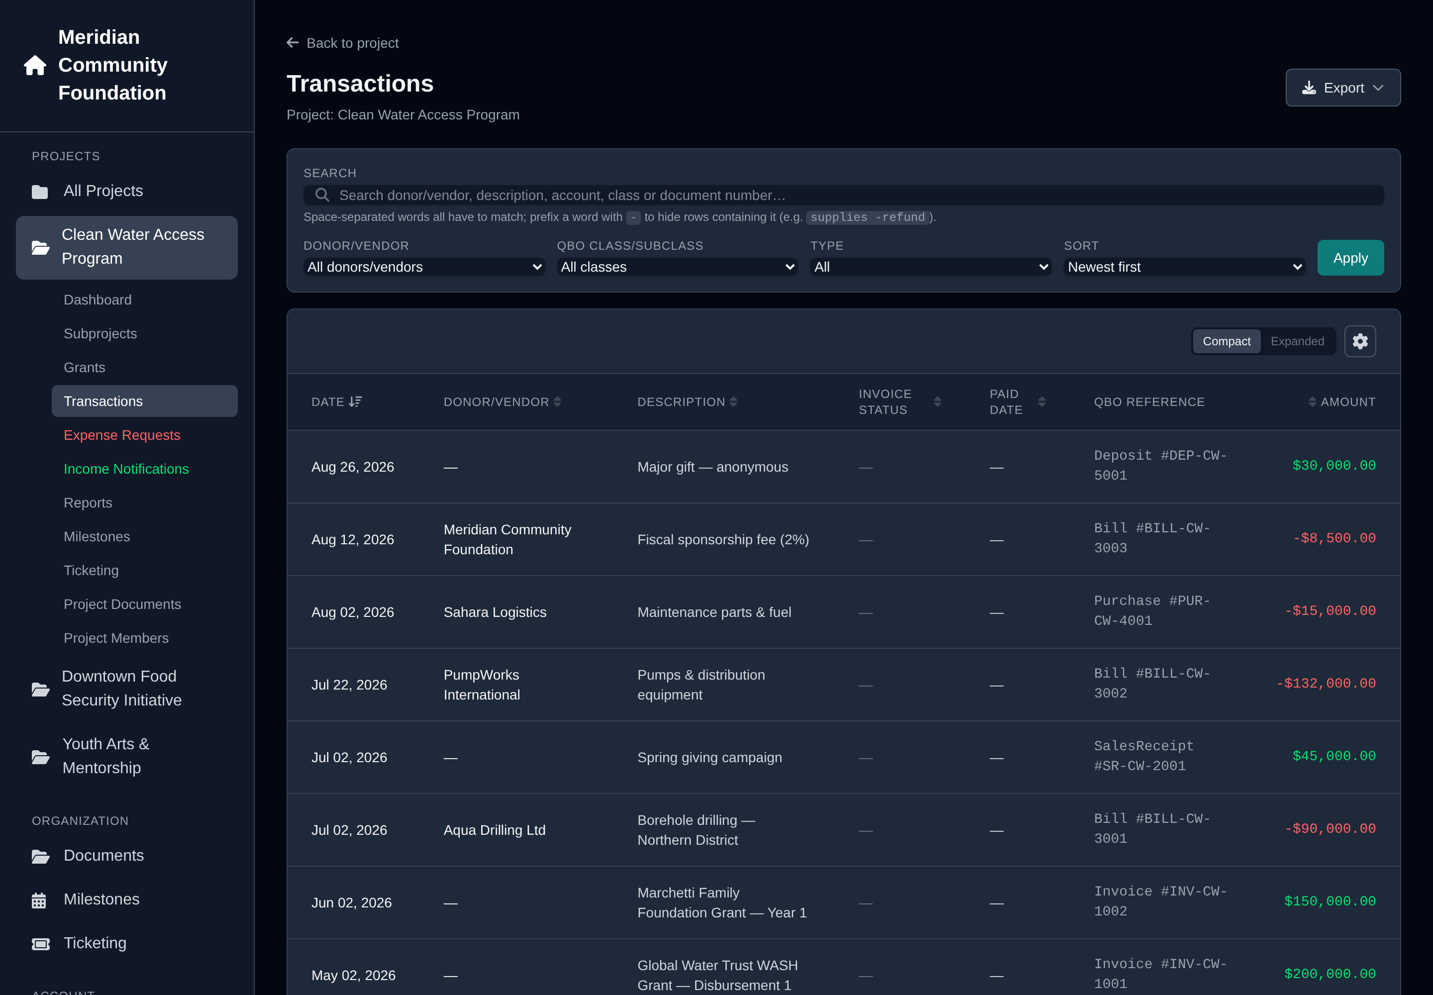Click the Downtown Food Security Initiative folder icon
This screenshot has height=995, width=1433.
(40, 689)
